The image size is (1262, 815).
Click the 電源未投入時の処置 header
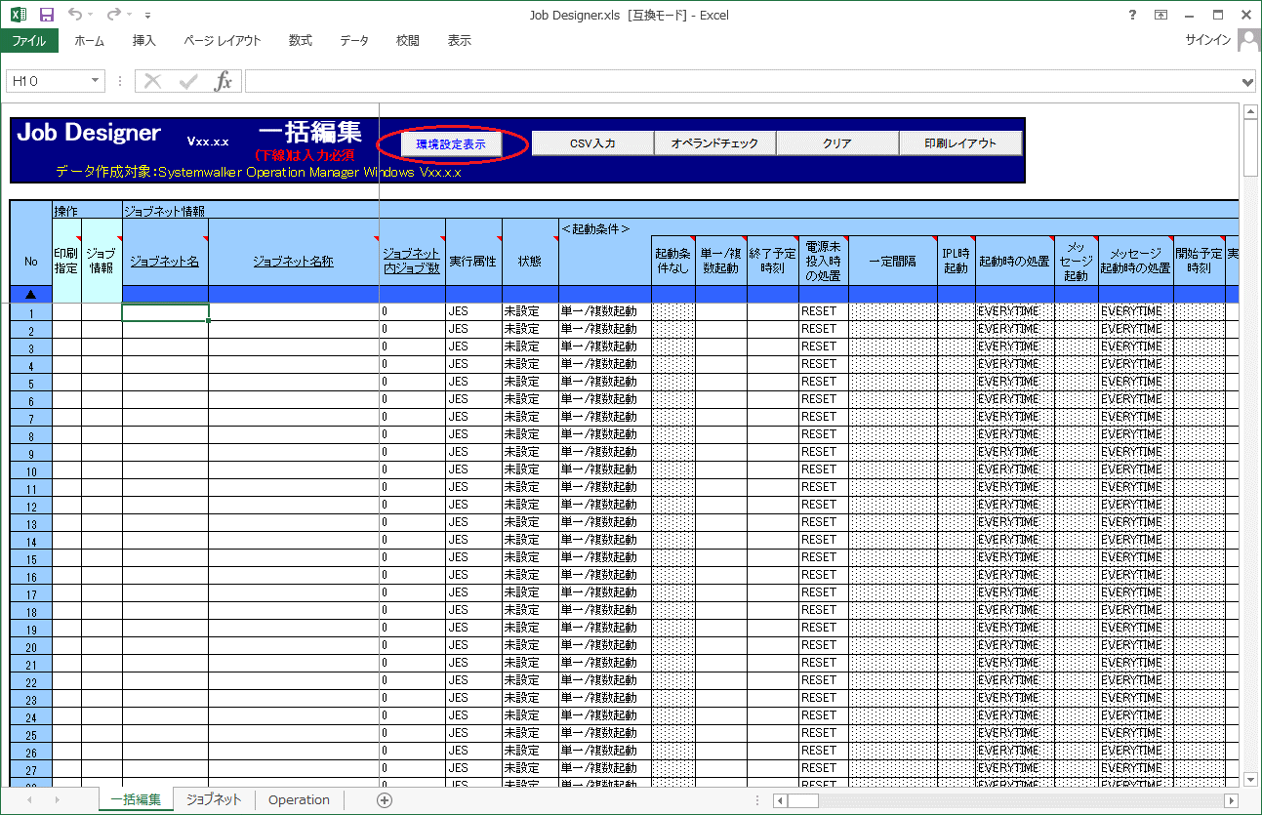click(824, 261)
